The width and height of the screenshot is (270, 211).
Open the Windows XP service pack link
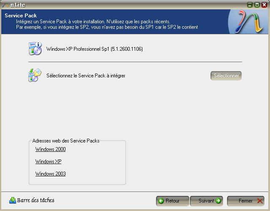[48, 162]
